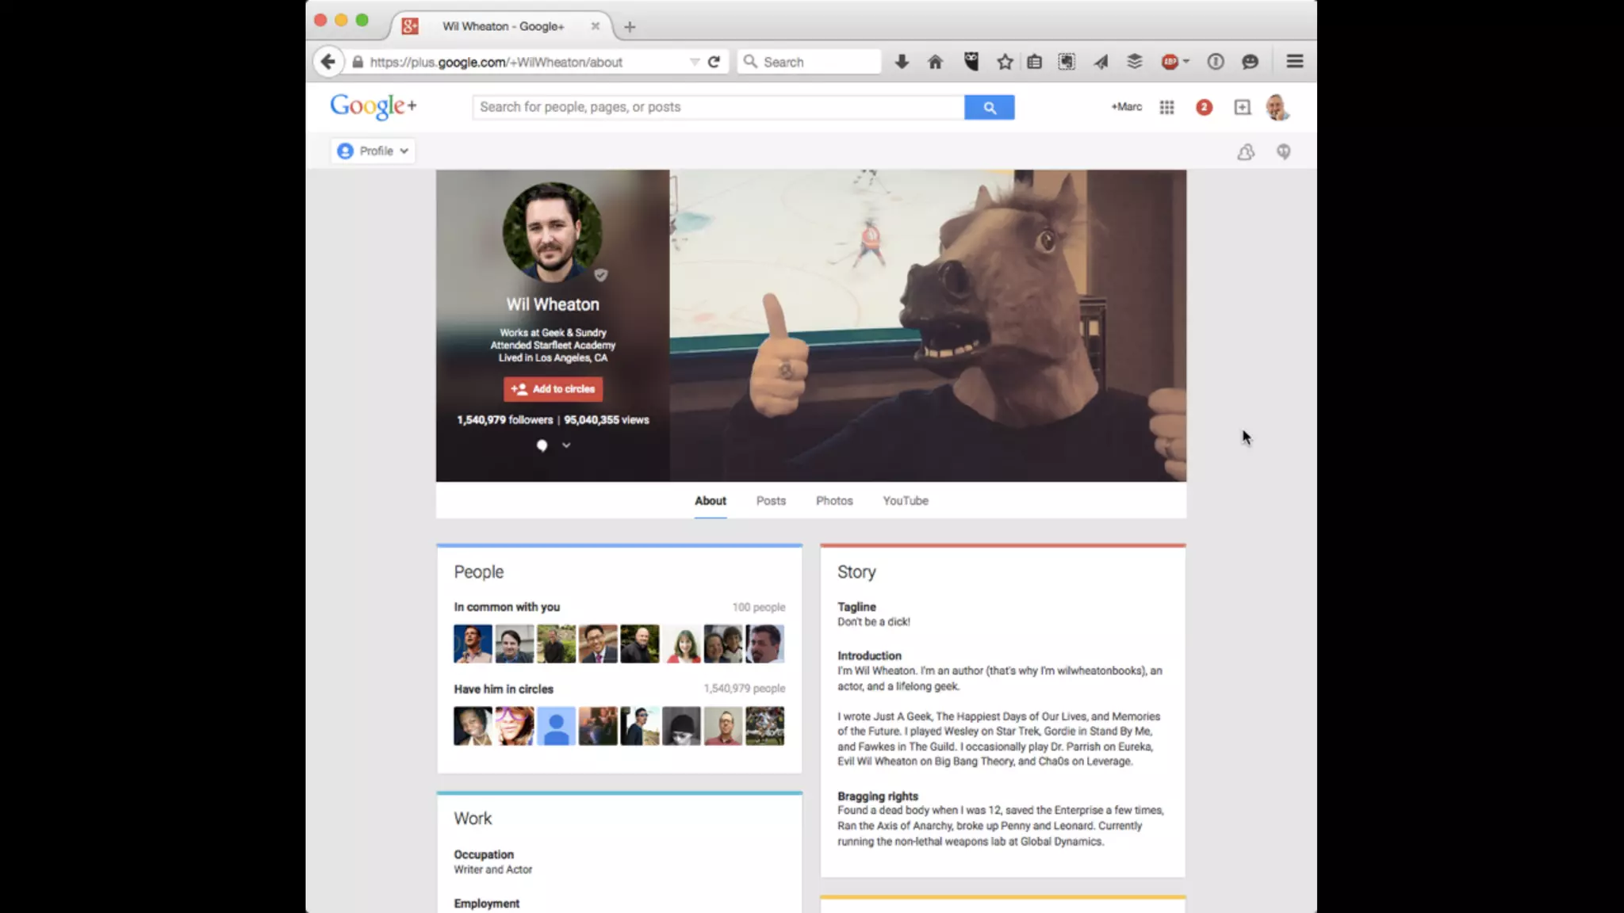Click the people circles icon below header

click(1246, 151)
